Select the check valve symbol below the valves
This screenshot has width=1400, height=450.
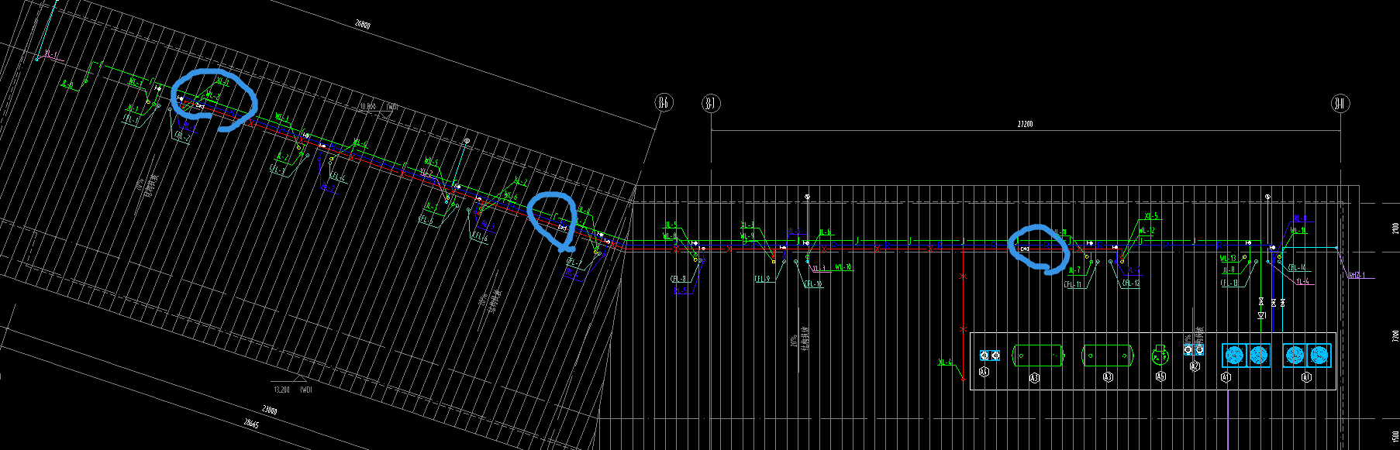point(1261,315)
